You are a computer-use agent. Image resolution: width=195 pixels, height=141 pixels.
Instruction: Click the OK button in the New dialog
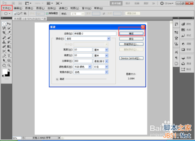point(131,33)
